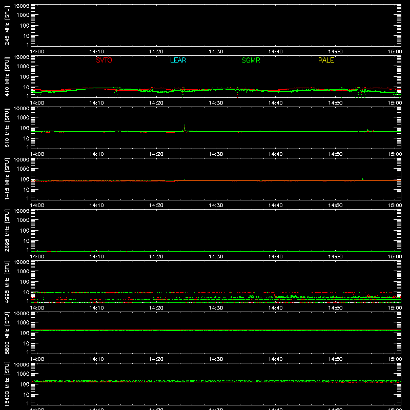This screenshot has width=410, height=410.
Task: Click 15:00 time label of 4995 MHz plot
Action: coord(395,308)
